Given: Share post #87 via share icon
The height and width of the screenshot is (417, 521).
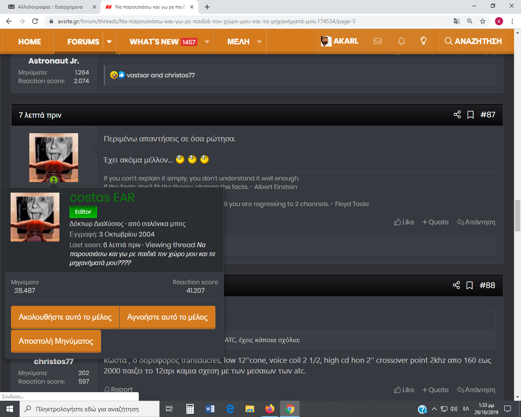Looking at the screenshot, I should tap(457, 114).
